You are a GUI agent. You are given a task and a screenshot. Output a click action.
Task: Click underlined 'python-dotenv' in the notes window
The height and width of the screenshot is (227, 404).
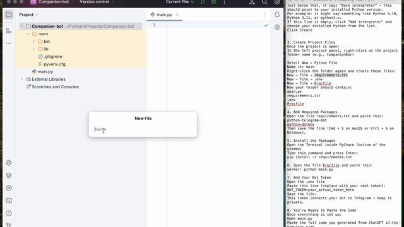[x=300, y=124]
